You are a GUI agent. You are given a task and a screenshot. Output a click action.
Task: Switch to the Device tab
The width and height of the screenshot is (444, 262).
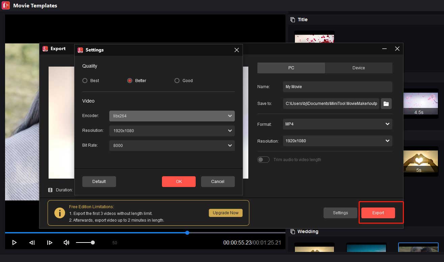359,68
